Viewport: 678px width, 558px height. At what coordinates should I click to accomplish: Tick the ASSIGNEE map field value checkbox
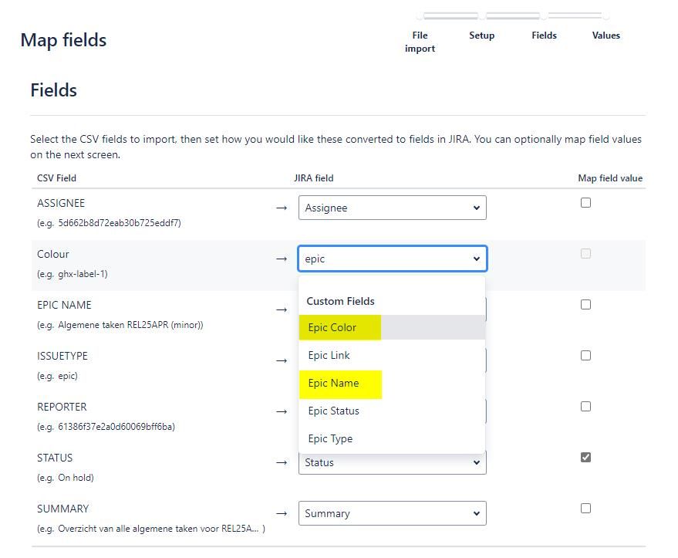(585, 202)
